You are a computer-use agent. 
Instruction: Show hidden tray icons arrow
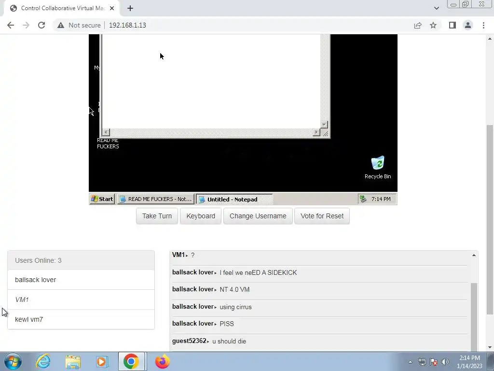click(410, 362)
